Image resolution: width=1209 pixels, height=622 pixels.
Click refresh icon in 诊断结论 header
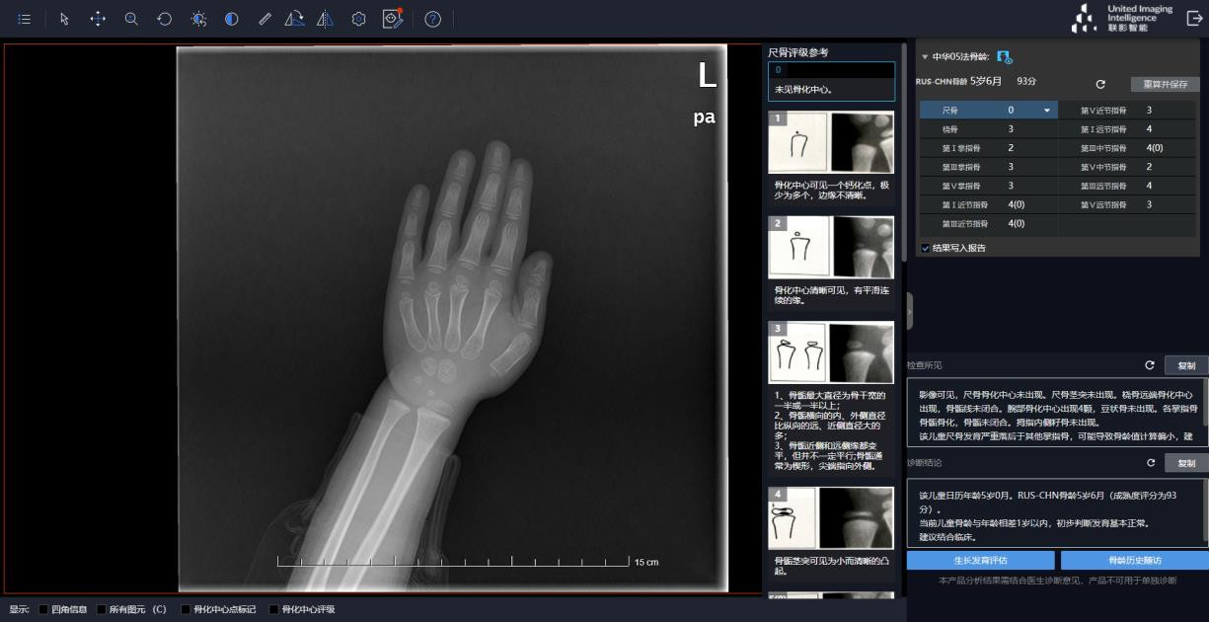point(1150,463)
